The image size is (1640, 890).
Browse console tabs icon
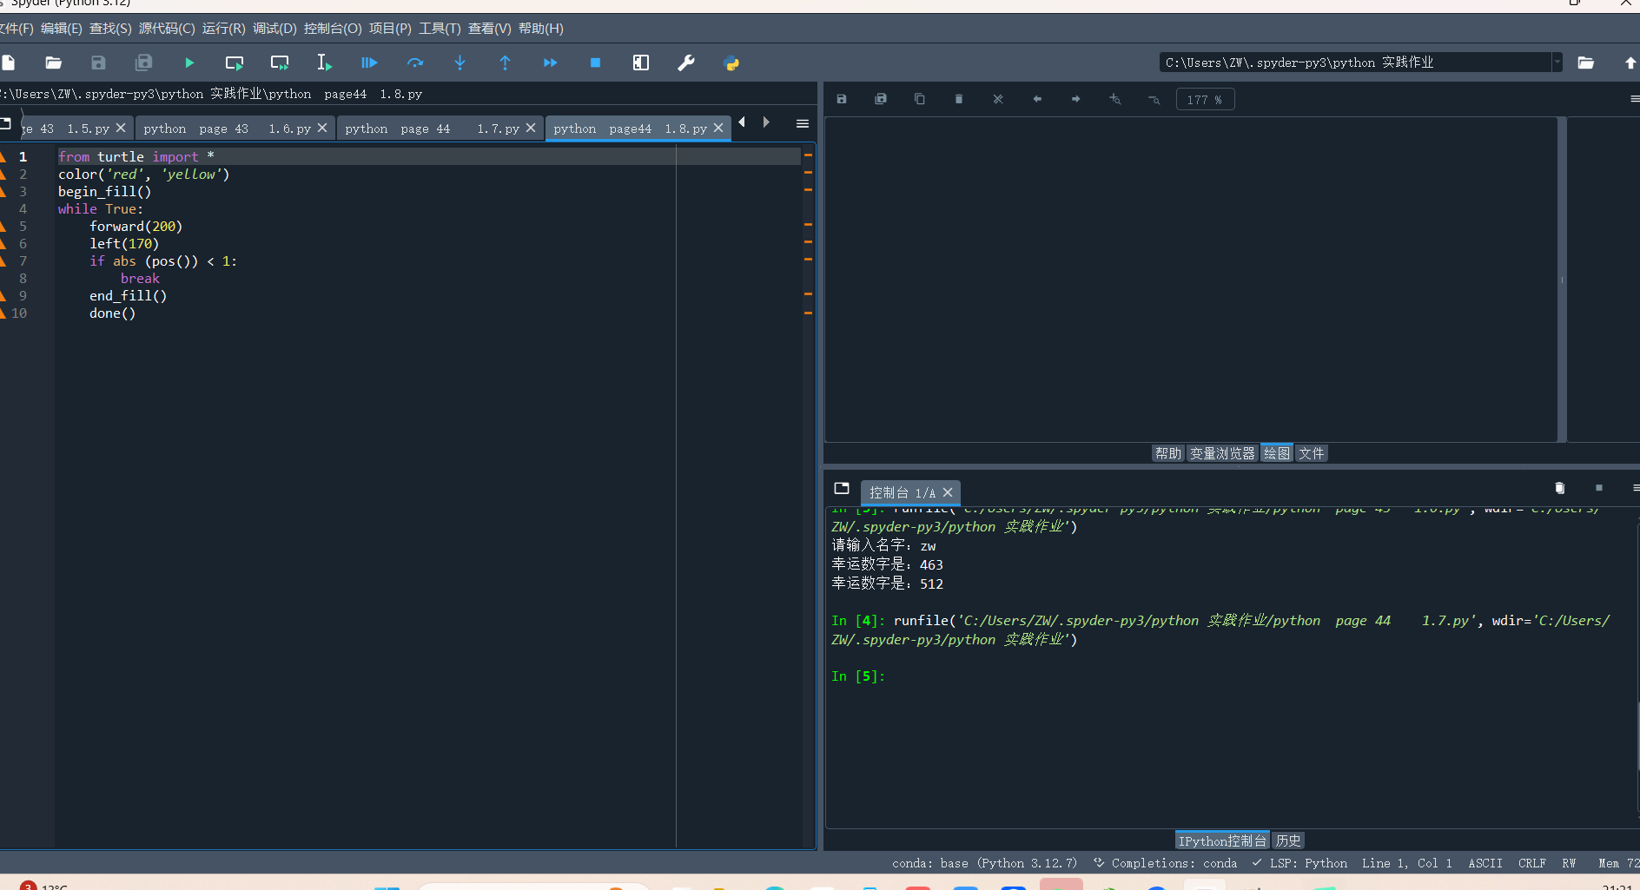tap(842, 488)
